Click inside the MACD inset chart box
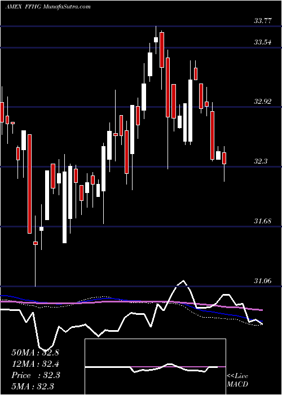Screen dimensions: 282x395 [155, 367]
